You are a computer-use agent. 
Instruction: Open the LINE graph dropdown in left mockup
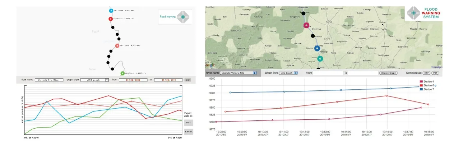(94, 80)
